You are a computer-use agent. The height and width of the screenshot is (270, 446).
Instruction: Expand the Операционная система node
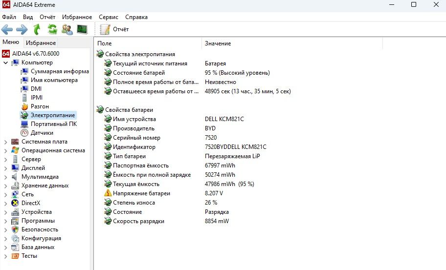pyautogui.click(x=6, y=151)
